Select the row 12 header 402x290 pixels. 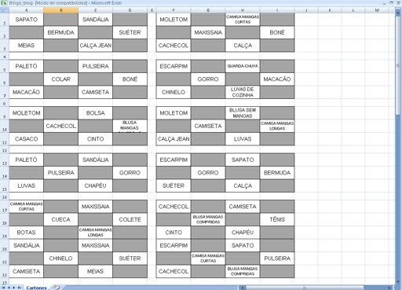5,149
